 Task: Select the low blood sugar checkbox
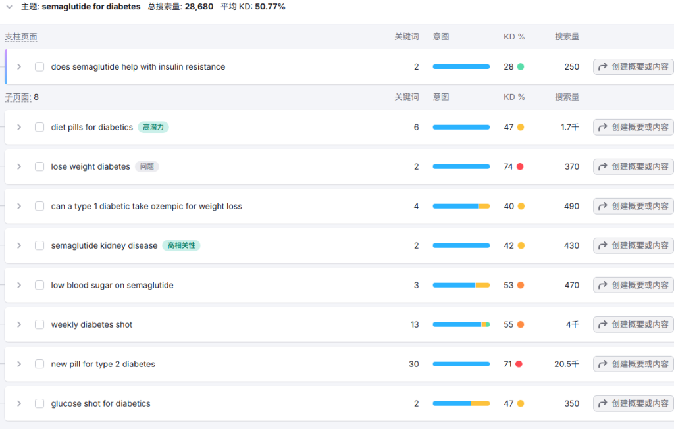tap(39, 285)
